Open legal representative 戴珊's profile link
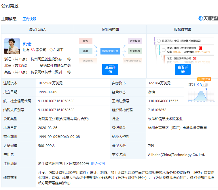218x190 pixels. (x=27, y=44)
